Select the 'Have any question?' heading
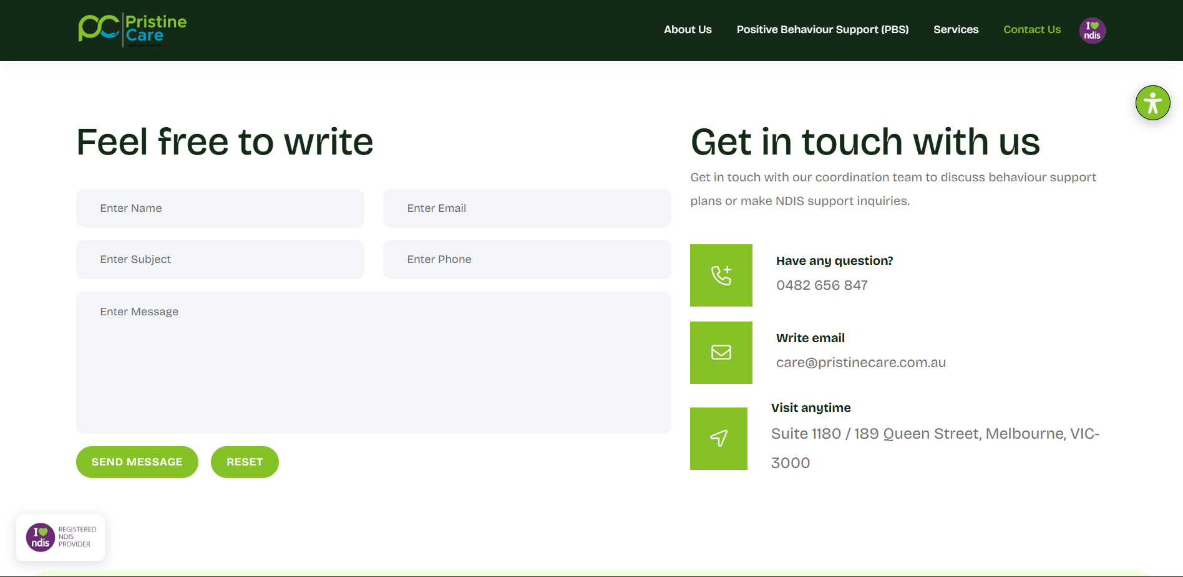Viewport: 1183px width, 577px height. (x=835, y=260)
